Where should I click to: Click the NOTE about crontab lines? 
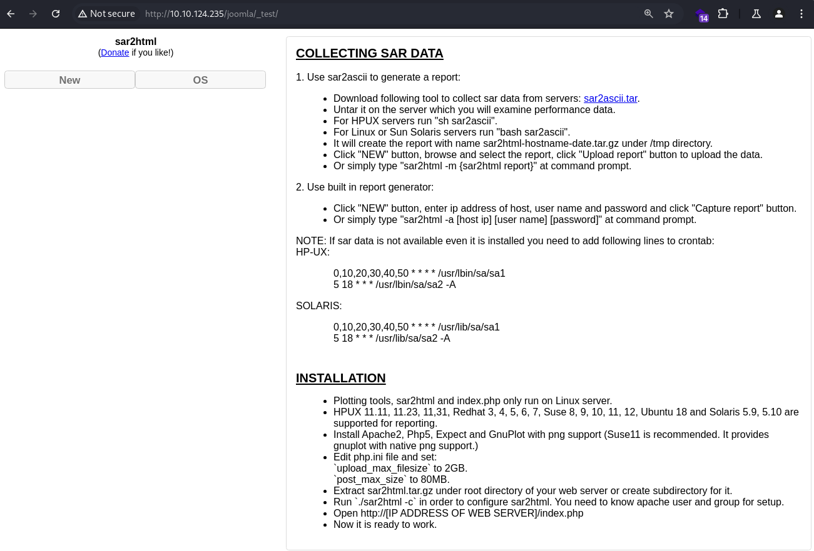[505, 241]
